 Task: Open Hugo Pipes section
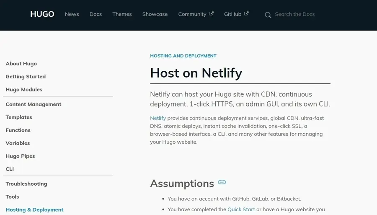[20, 156]
